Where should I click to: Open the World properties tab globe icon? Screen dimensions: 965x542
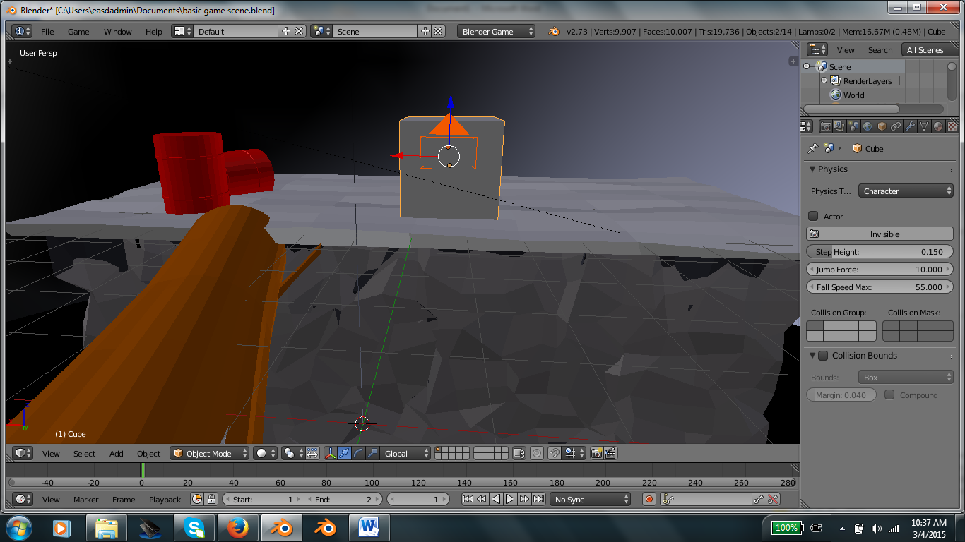[868, 126]
